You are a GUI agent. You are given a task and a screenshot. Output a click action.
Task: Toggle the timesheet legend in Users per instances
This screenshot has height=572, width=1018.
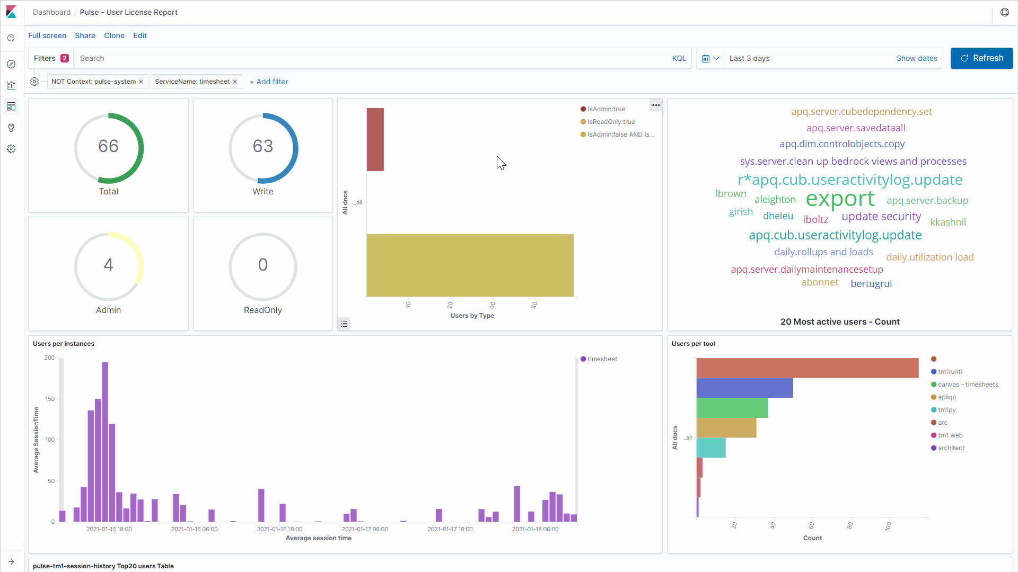coord(599,359)
